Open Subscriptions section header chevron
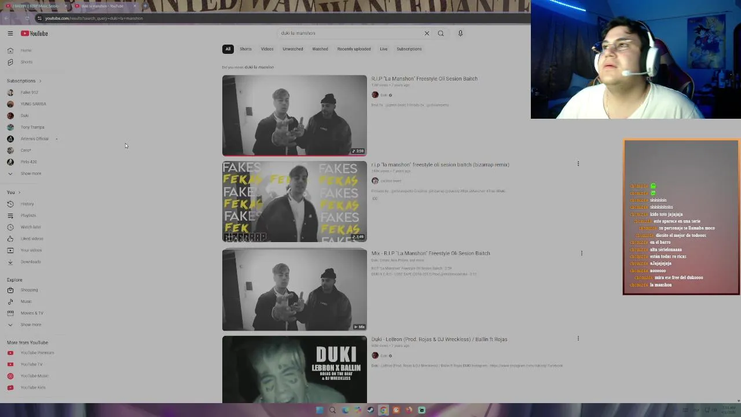This screenshot has width=741, height=417. click(40, 81)
